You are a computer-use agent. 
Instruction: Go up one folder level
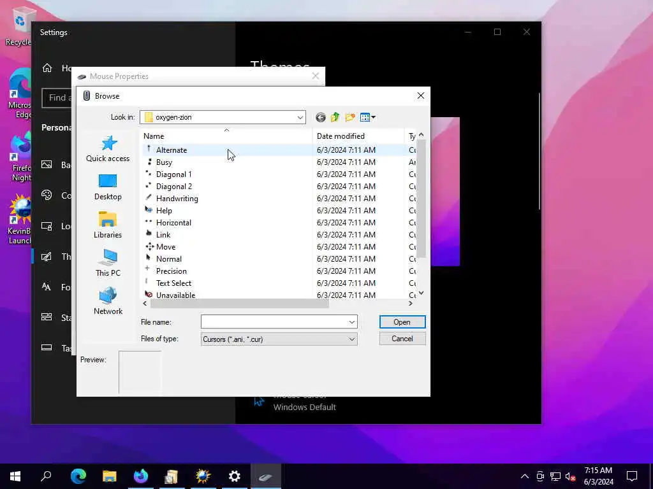335,117
